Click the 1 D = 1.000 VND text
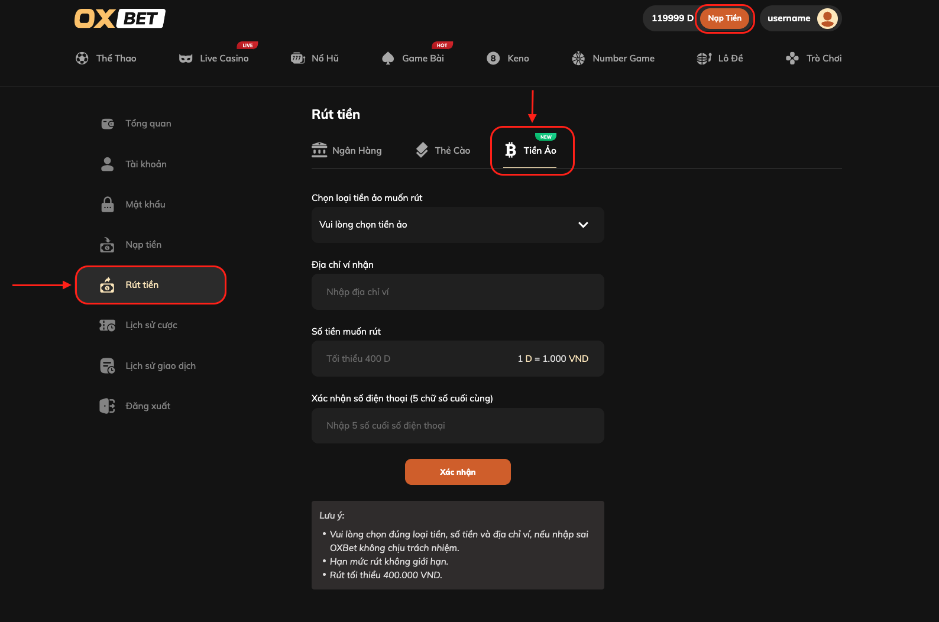The width and height of the screenshot is (939, 622). coord(553,359)
